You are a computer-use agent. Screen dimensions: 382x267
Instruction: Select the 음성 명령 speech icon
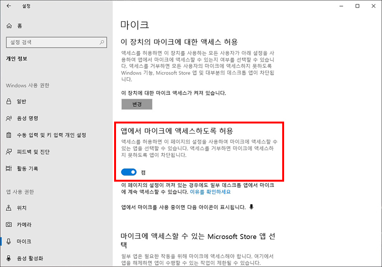click(9, 118)
